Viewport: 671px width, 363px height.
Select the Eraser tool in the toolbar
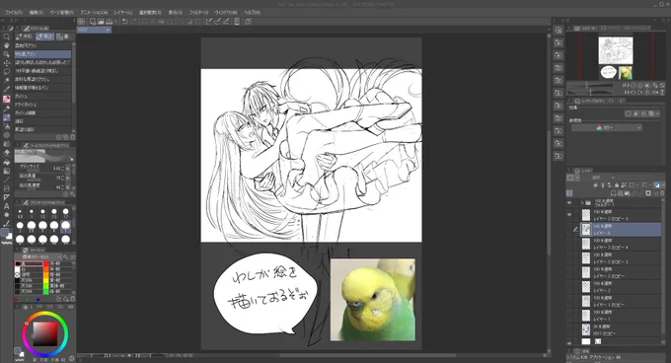[x=7, y=153]
